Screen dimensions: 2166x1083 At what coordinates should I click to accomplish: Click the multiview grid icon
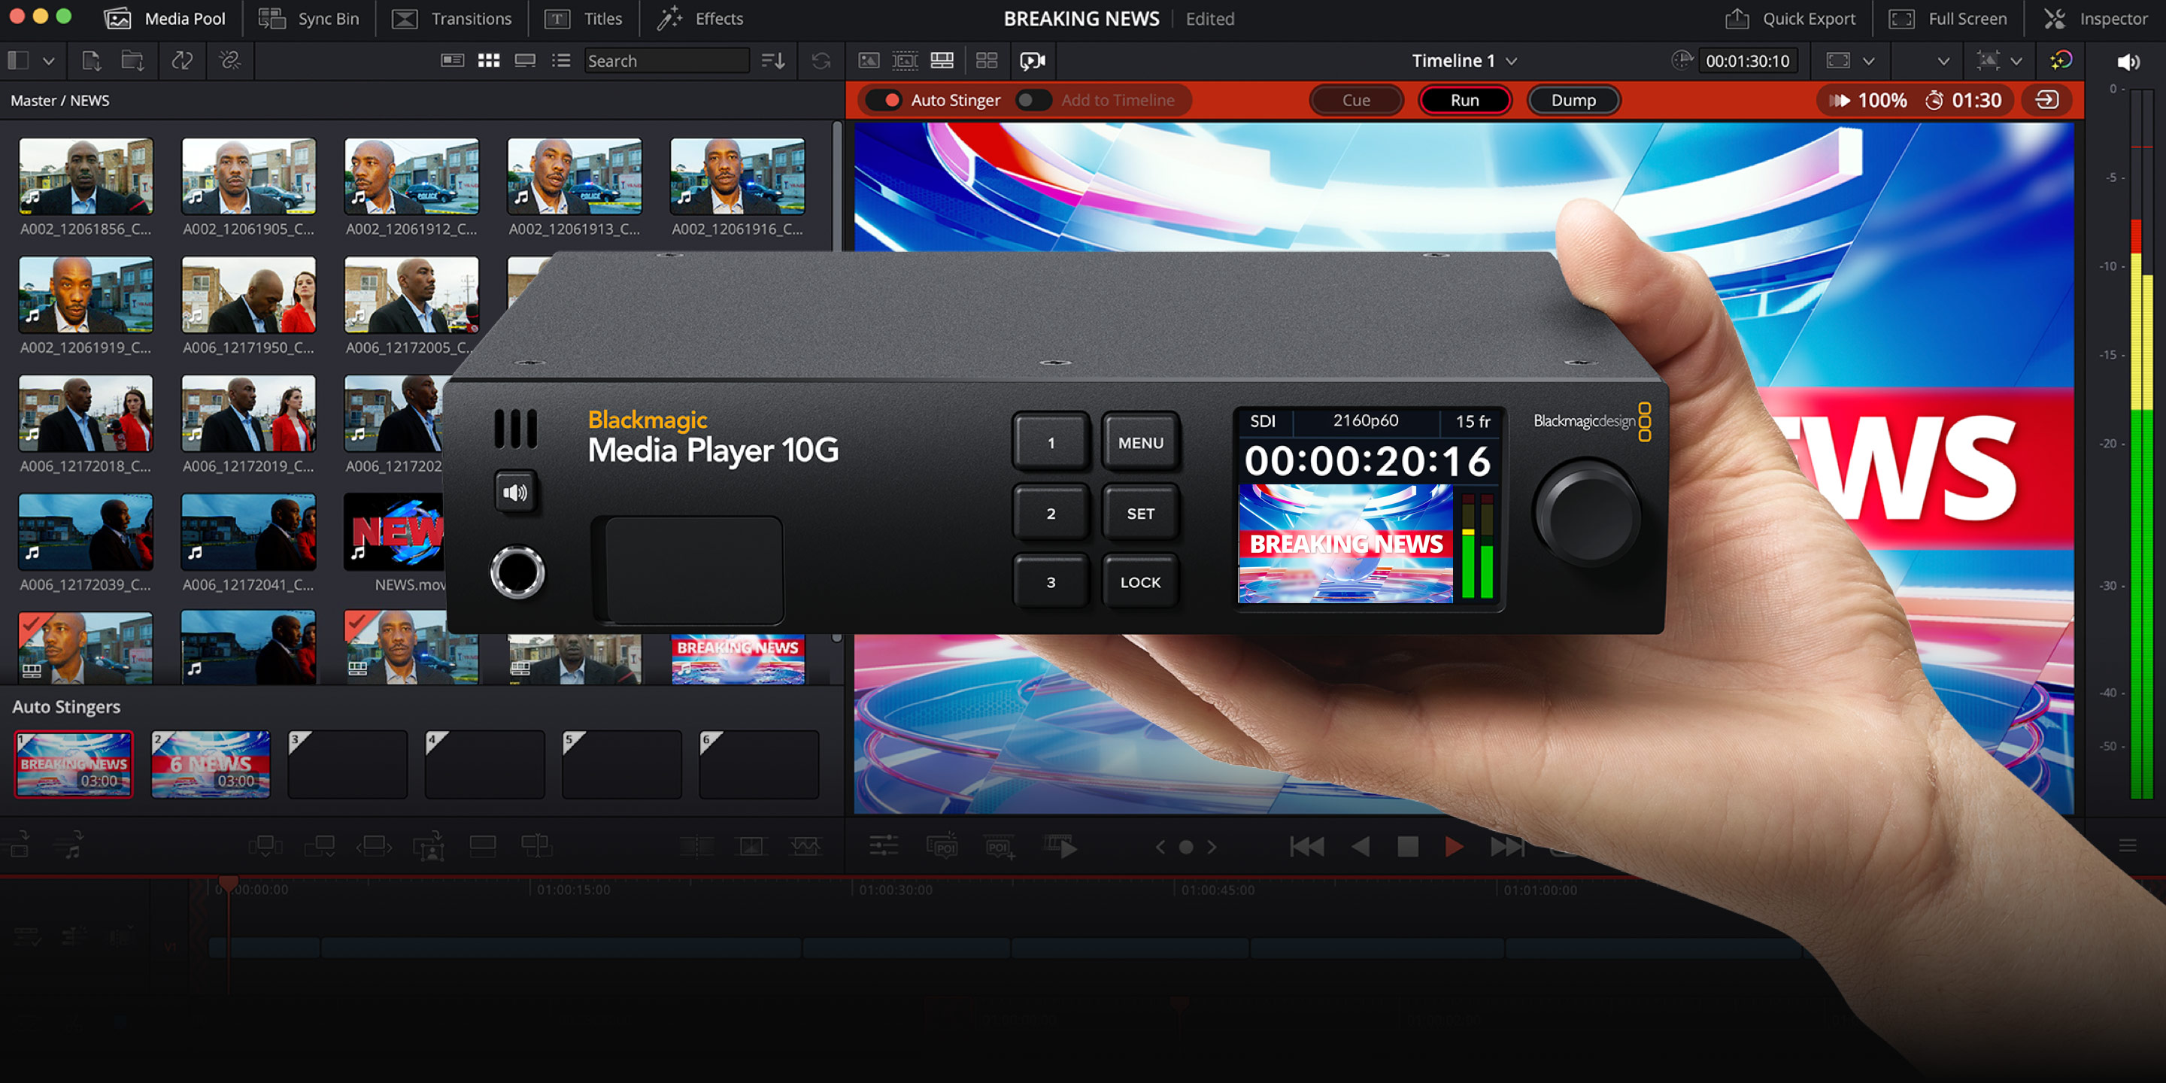(986, 60)
